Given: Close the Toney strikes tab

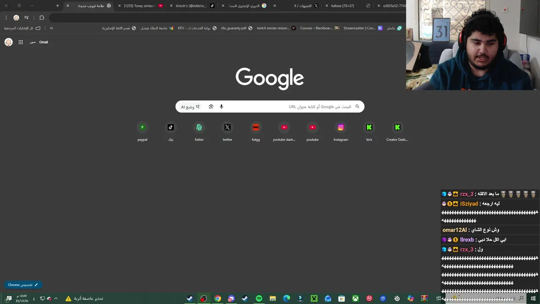Looking at the screenshot, I should tap(119, 6).
